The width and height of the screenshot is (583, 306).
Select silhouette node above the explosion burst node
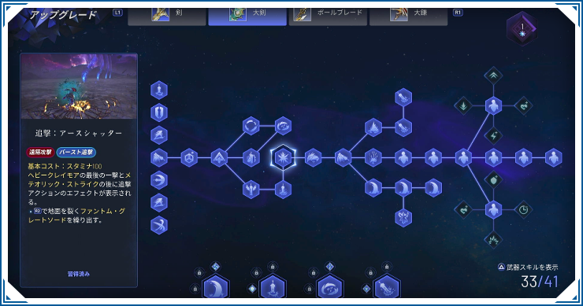493,210
